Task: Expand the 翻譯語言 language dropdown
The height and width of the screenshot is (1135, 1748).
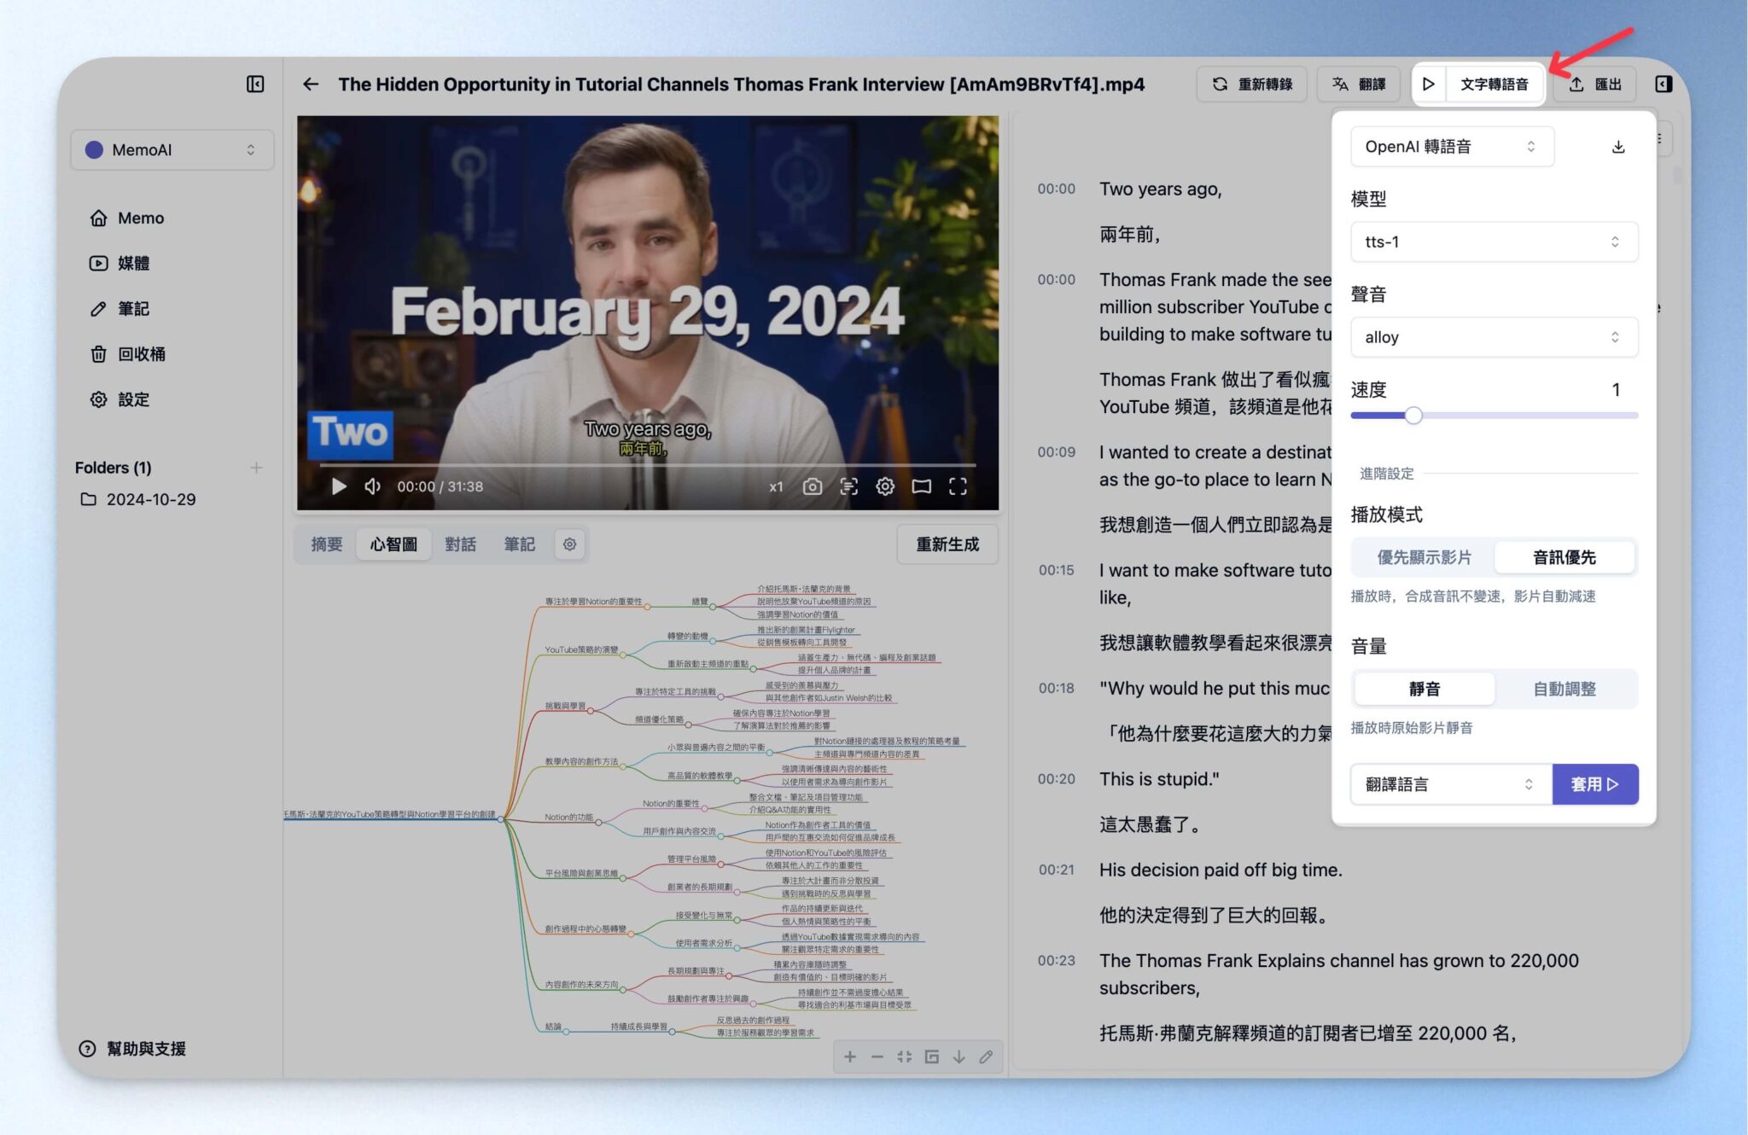Action: (1449, 783)
